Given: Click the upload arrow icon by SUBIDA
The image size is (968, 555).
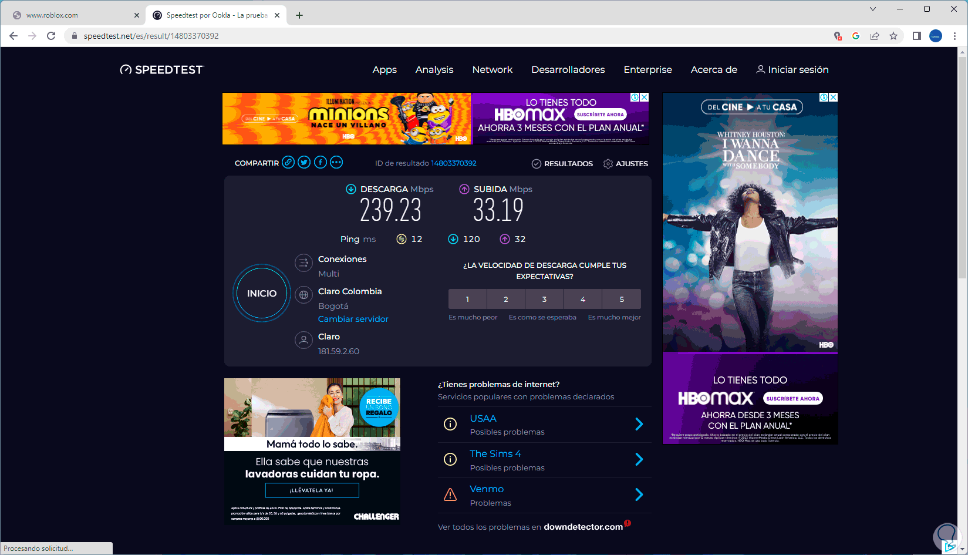Looking at the screenshot, I should pyautogui.click(x=464, y=189).
